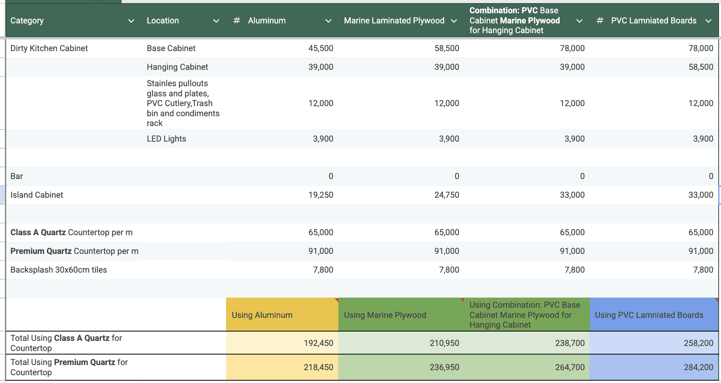Select the Premium Quartz Countertop per m cell
This screenshot has width=721, height=383.
tap(74, 251)
